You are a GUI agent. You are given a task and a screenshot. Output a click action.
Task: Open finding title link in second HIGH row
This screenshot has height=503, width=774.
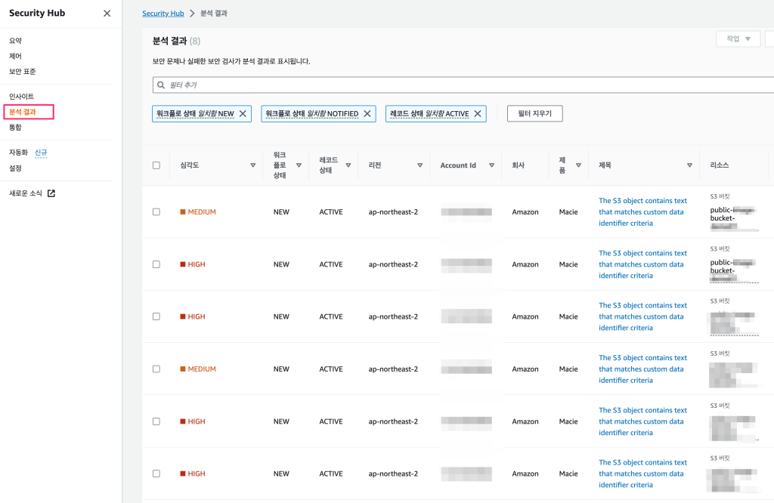(x=642, y=316)
